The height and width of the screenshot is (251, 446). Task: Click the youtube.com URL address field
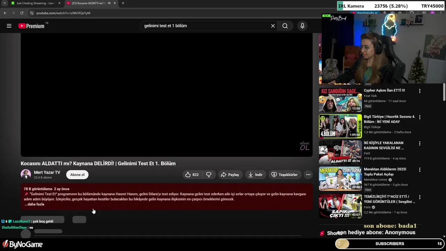pyautogui.click(x=63, y=13)
